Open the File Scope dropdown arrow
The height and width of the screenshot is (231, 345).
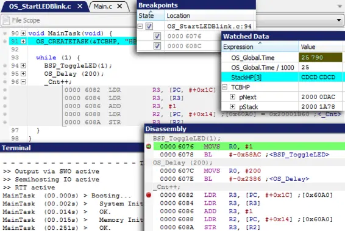[x=339, y=20]
